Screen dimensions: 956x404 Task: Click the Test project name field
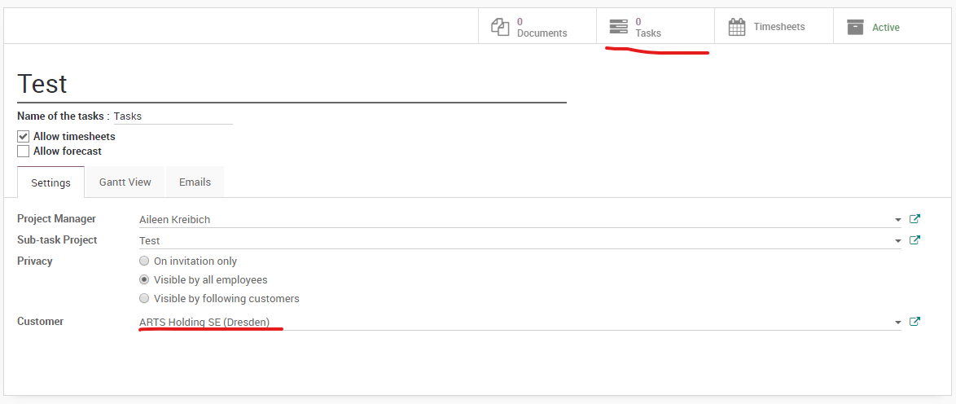(292, 84)
